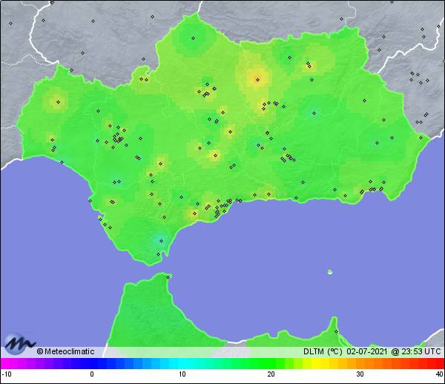
Task: Select the station at Andalusia's northernmost bulge
Action: (x=194, y=38)
